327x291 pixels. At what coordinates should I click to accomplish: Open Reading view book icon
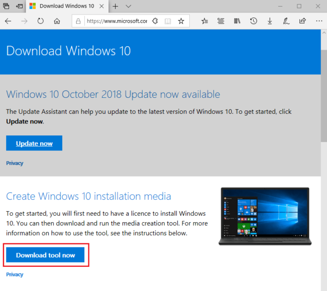[168, 21]
